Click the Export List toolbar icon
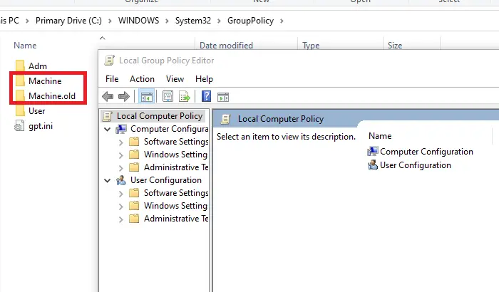Image resolution: width=499 pixels, height=292 pixels. pos(184,96)
